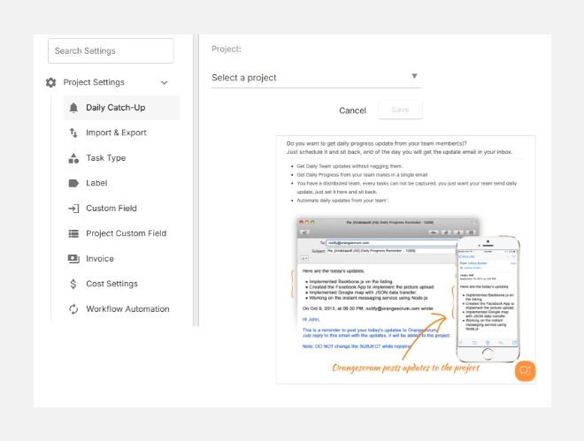
Task: Click the Invoice icon in sidebar
Action: (73, 259)
